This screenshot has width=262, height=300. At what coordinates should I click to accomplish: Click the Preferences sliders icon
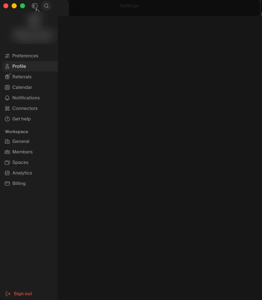[7, 56]
